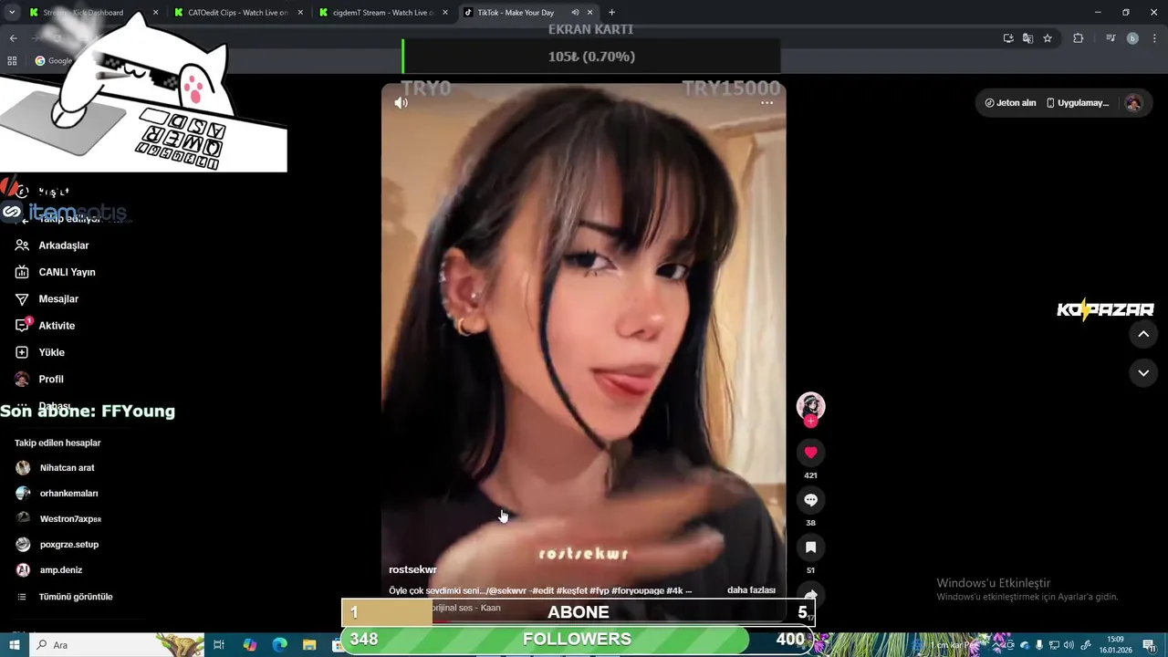
Task: Open the browser extensions puzzle icon
Action: [x=1078, y=38]
